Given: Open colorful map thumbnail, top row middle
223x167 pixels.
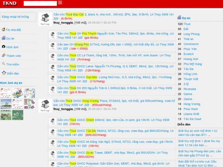Looking at the screenshot, I should pyautogui.click(x=17, y=93).
